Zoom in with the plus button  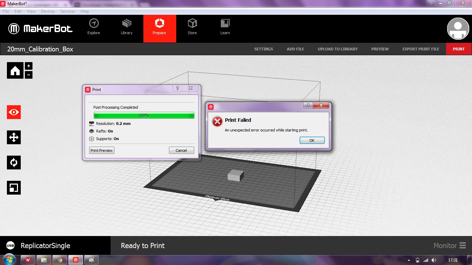pos(29,66)
